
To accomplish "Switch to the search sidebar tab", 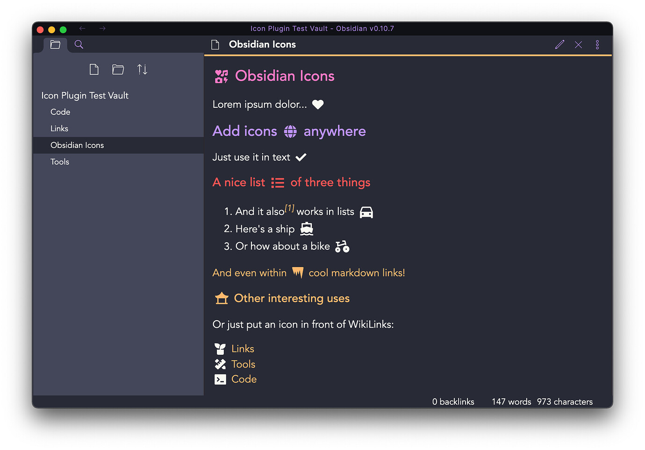I will (x=78, y=44).
